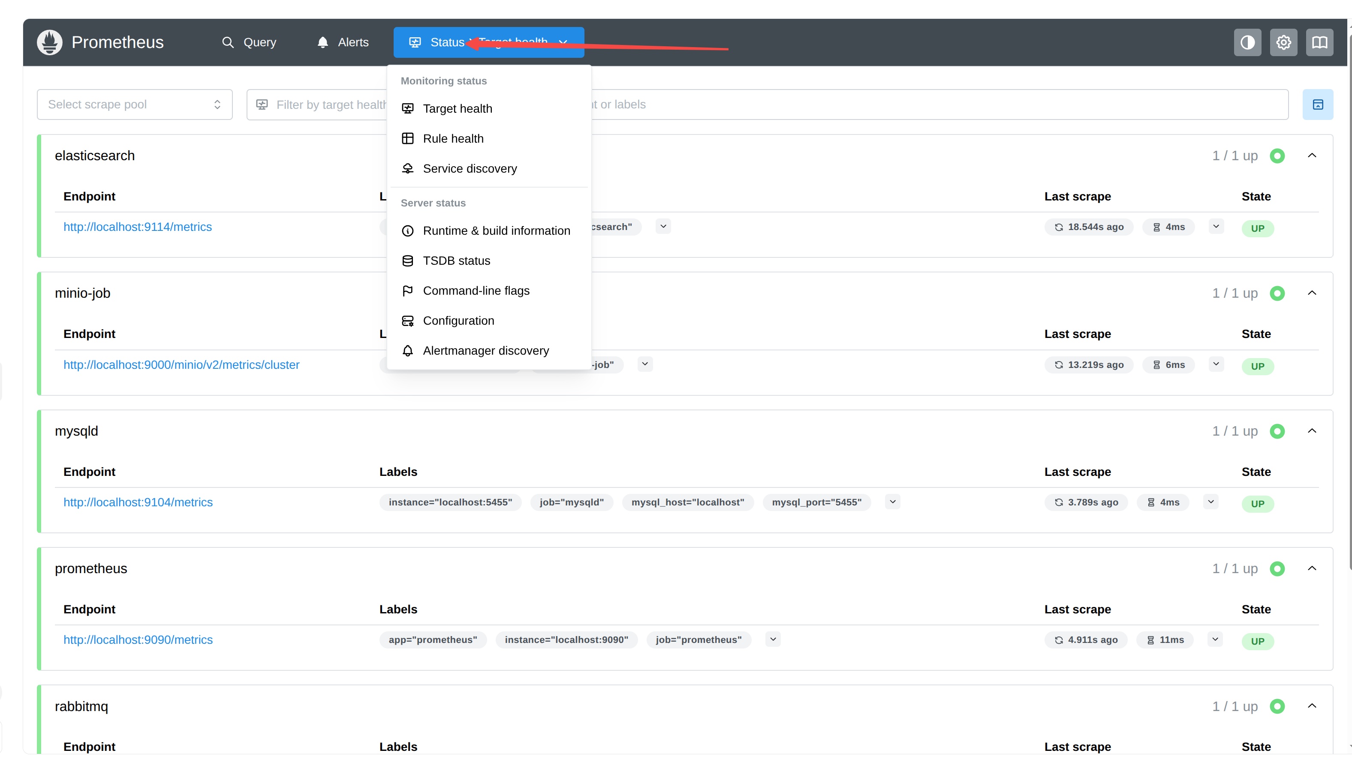The height and width of the screenshot is (768, 1352).
Task: Expand scrape details for prometheus target
Action: 1215,640
